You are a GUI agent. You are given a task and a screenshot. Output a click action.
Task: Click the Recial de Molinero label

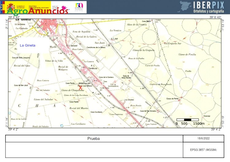[63, 68]
